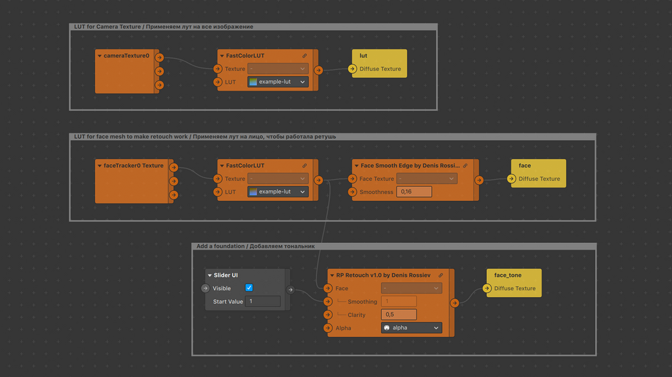Collapse the Face Smooth Edge node

point(356,165)
